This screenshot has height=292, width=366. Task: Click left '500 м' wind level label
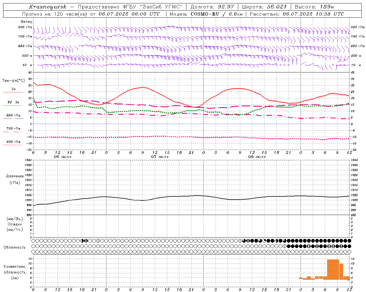(27, 56)
